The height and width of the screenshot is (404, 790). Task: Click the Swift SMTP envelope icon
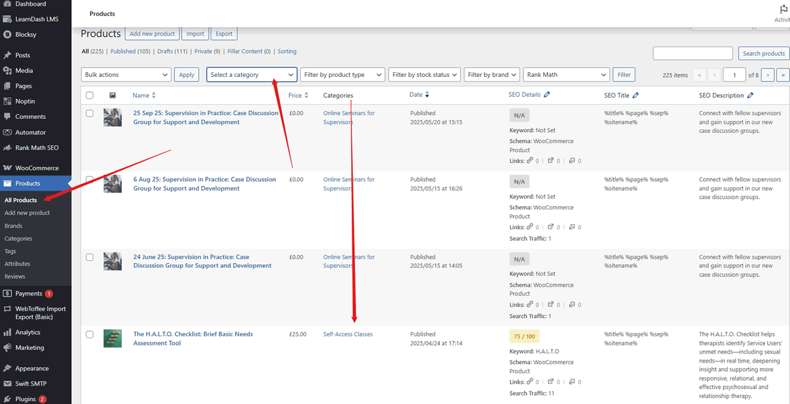[x=7, y=384]
